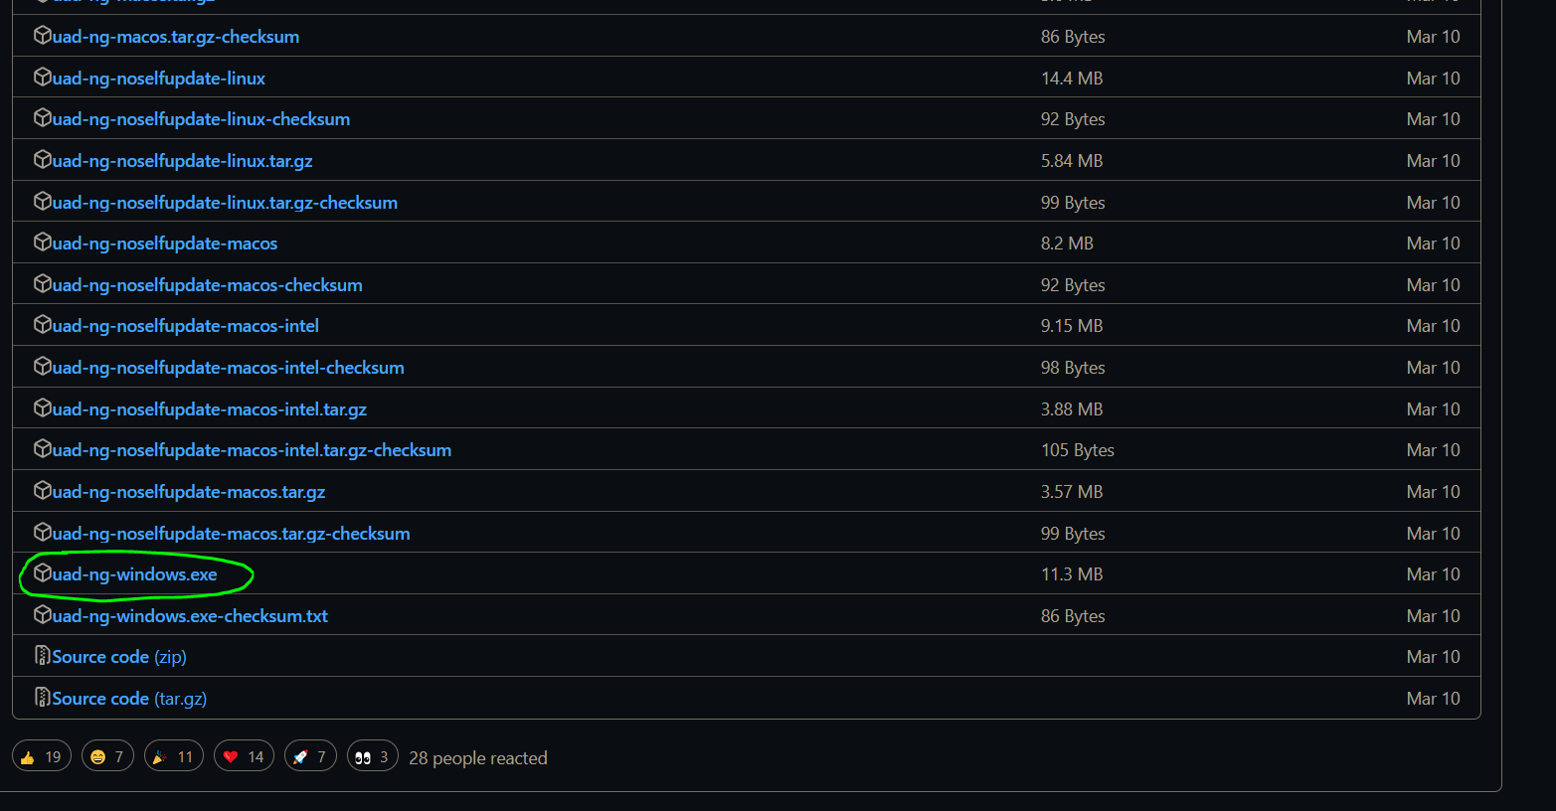Click package icon beside uad-ng-noselfupdate-macos.tar.gz
Screen dimensions: 1556x811
click(x=43, y=491)
